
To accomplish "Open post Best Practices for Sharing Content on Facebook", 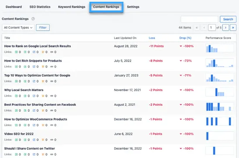I will pos(40,105).
